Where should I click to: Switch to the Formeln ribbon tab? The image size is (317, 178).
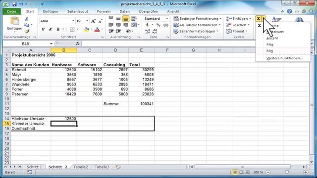(x=104, y=11)
